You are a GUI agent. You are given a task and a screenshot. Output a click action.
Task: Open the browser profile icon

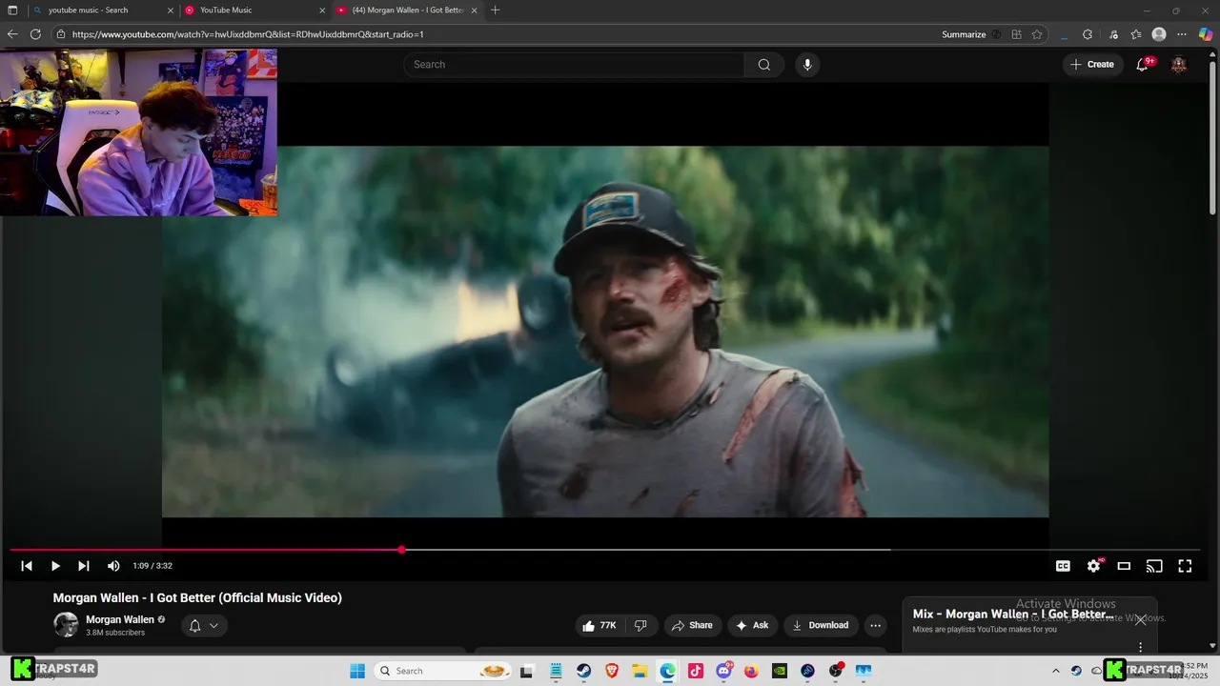click(x=1159, y=34)
